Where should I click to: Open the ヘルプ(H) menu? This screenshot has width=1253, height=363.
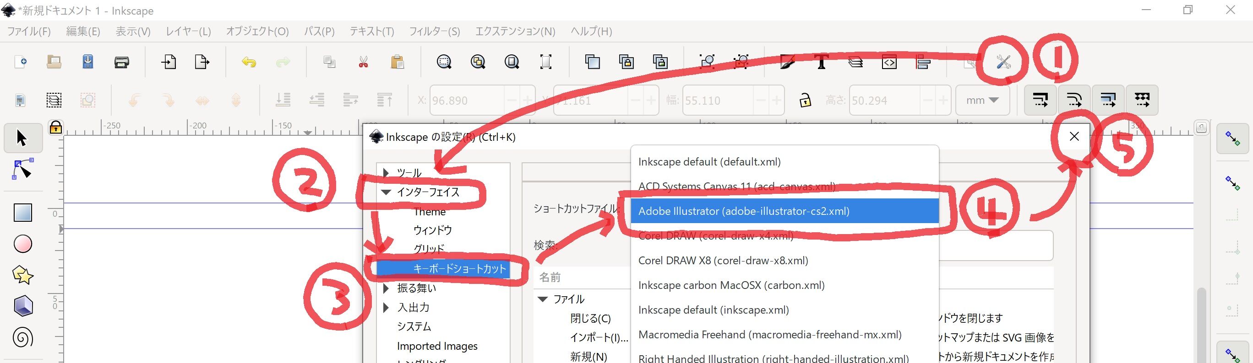tap(591, 31)
